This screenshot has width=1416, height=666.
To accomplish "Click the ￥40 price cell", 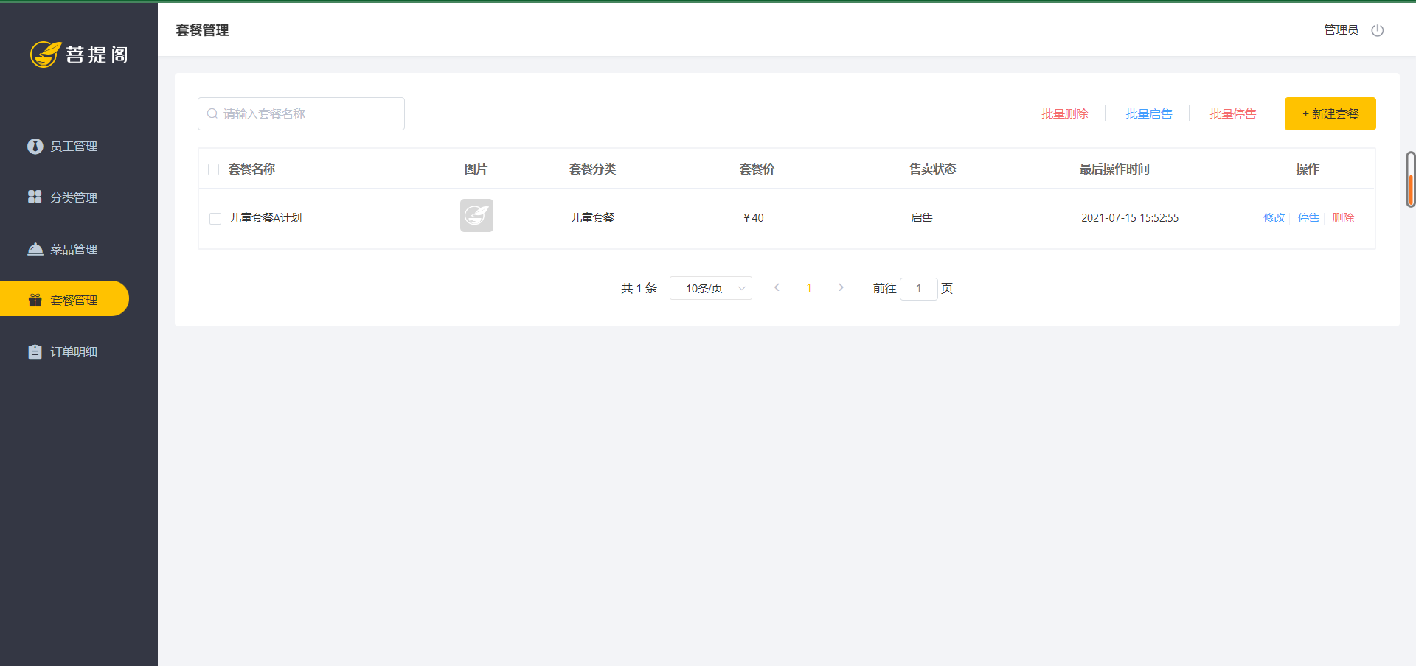I will [x=753, y=217].
